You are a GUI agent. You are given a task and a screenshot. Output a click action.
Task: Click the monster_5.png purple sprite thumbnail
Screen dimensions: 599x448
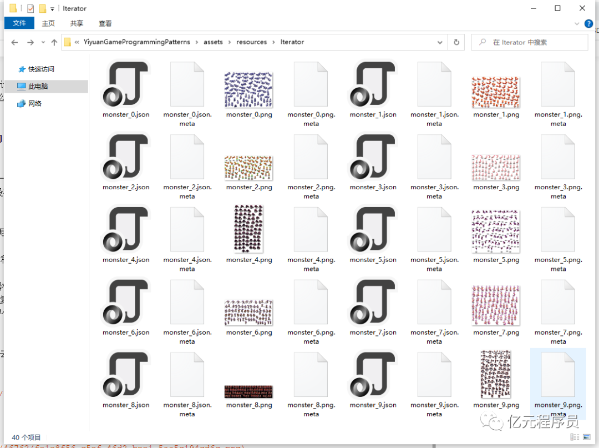coord(496,231)
